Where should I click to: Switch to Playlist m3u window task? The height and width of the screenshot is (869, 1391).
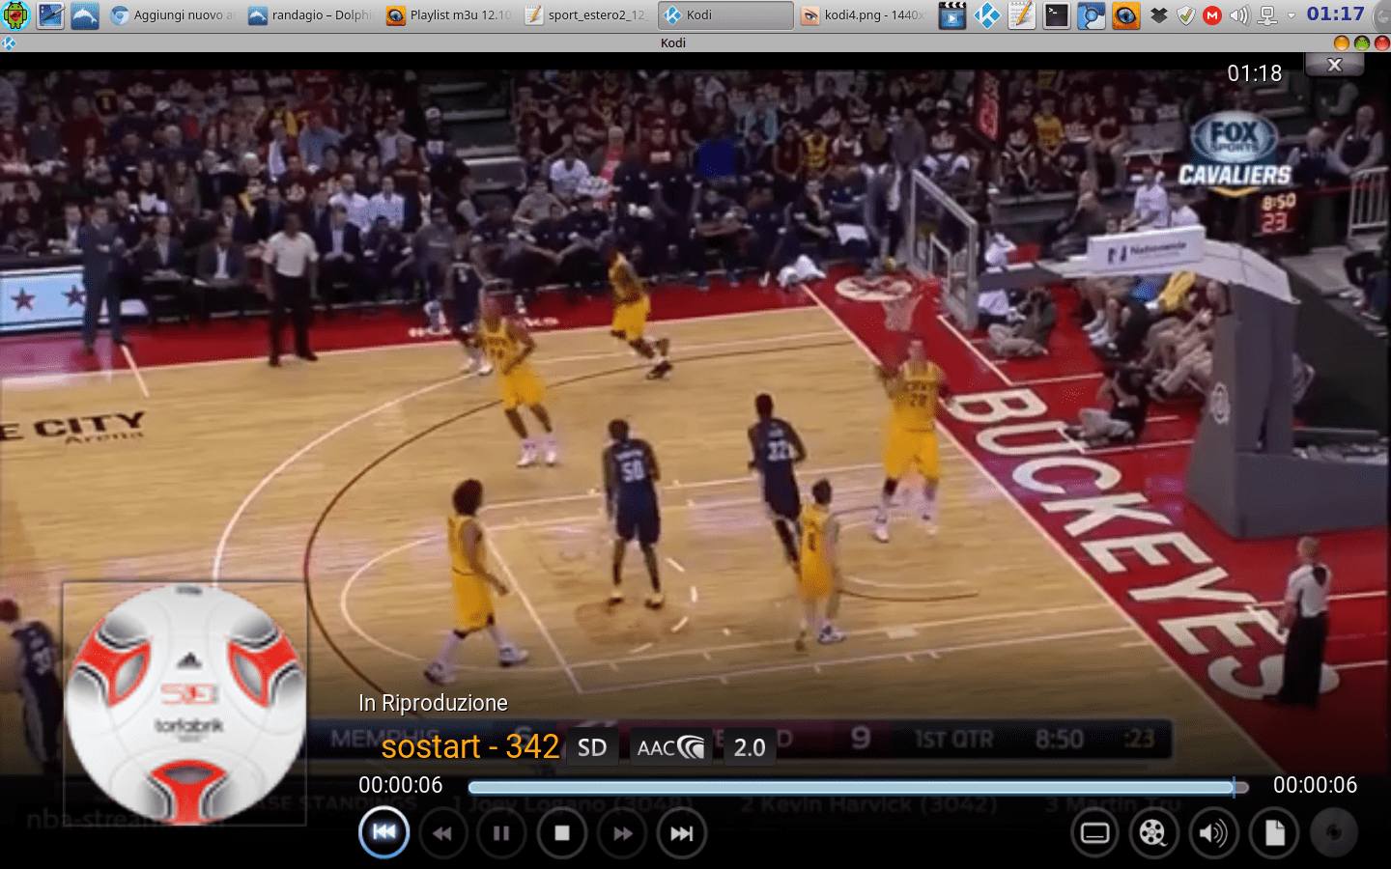(449, 14)
